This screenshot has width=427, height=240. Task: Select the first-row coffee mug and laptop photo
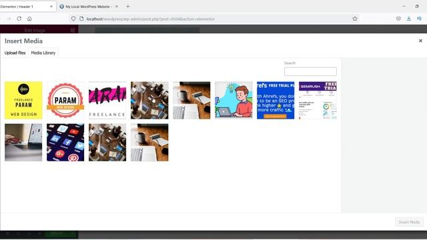click(191, 100)
